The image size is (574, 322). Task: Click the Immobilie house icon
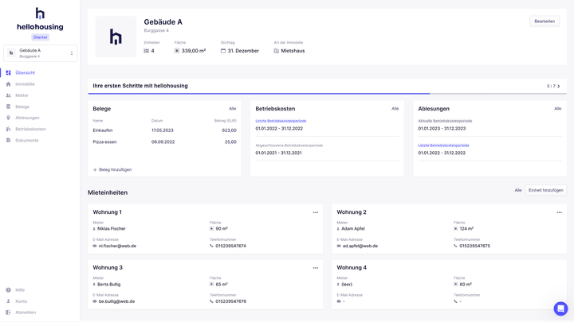(9, 84)
